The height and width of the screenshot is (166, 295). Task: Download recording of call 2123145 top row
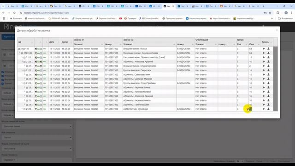(268, 49)
